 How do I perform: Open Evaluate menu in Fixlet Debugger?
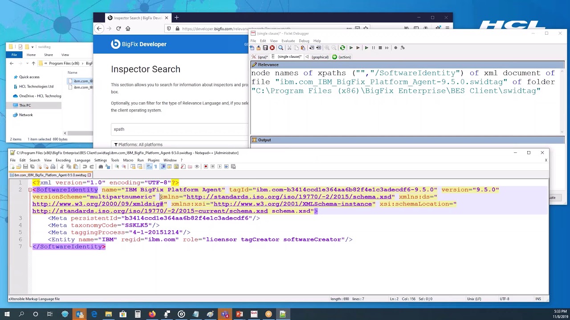[288, 41]
